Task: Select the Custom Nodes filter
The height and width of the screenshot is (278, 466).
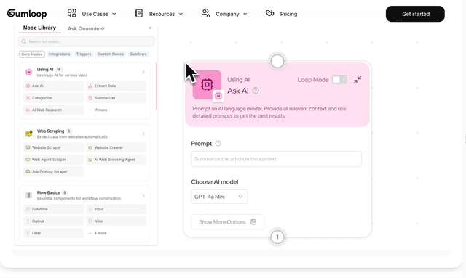Action: 111,54
